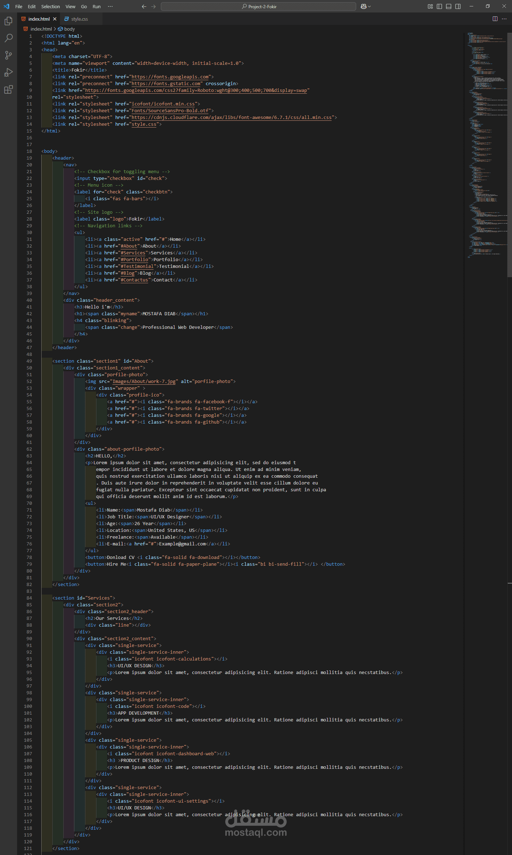The width and height of the screenshot is (512, 855).
Task: Open the Source Control view
Action: [9, 55]
